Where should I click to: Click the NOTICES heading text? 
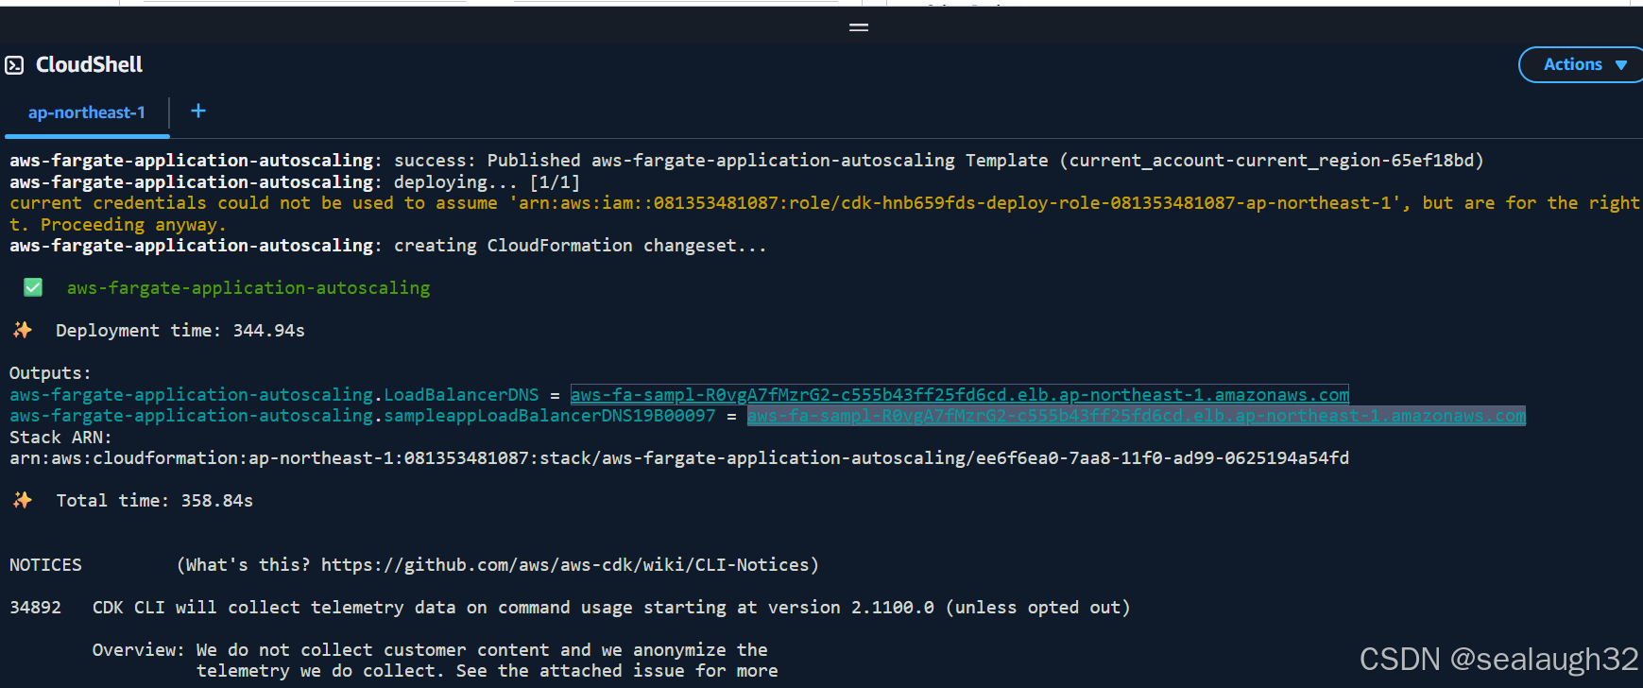[45, 565]
